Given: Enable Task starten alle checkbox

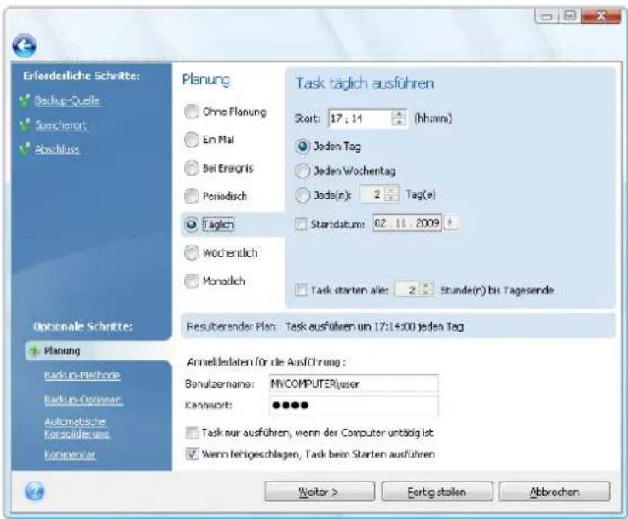Looking at the screenshot, I should pyautogui.click(x=301, y=290).
